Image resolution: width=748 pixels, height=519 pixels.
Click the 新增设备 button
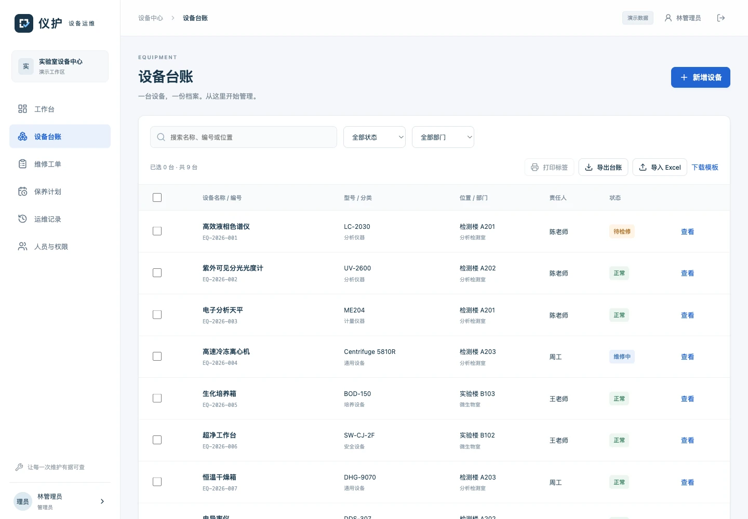click(x=701, y=77)
